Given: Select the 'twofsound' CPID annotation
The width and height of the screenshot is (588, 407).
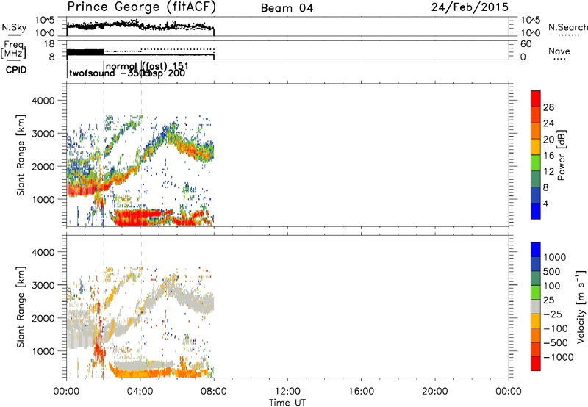Looking at the screenshot, I should (x=92, y=73).
